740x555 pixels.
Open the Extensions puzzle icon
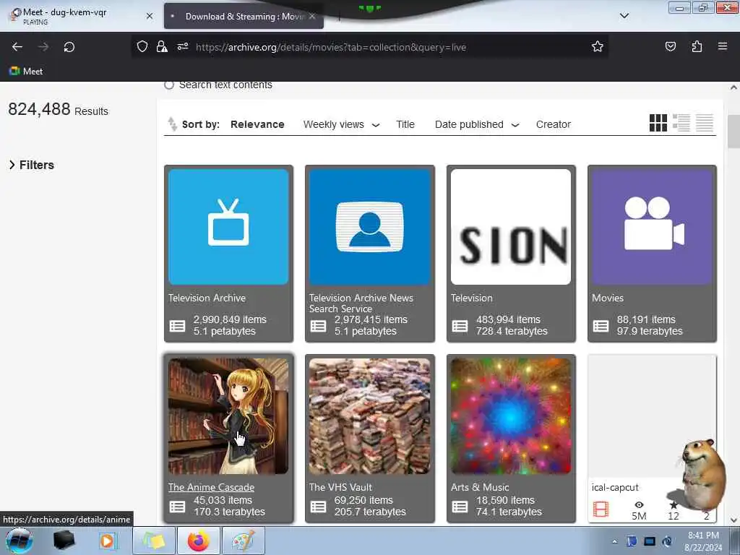[x=697, y=46]
